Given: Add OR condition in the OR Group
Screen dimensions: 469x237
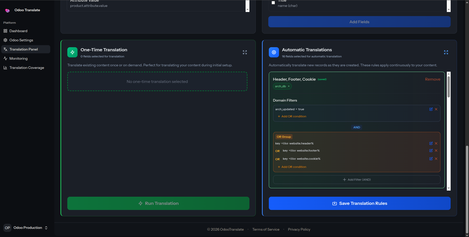Looking at the screenshot, I should [x=292, y=167].
